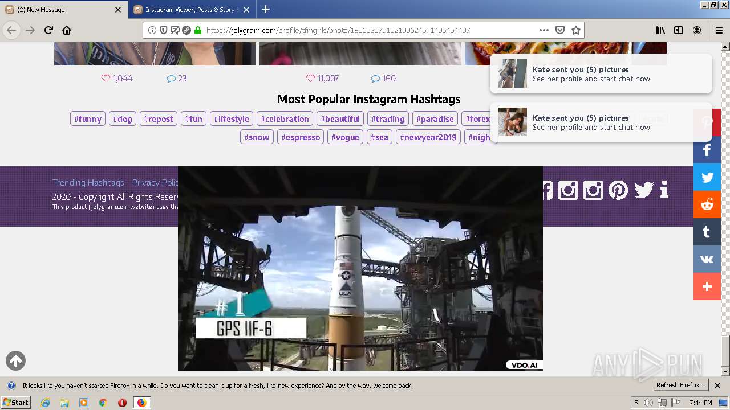Click the 1,044 likes heart count
The image size is (730, 410).
tap(117, 79)
